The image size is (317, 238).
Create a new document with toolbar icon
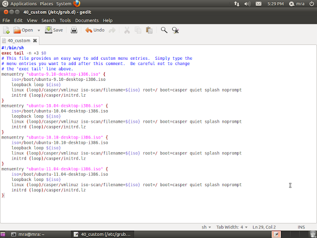[x=6, y=30]
